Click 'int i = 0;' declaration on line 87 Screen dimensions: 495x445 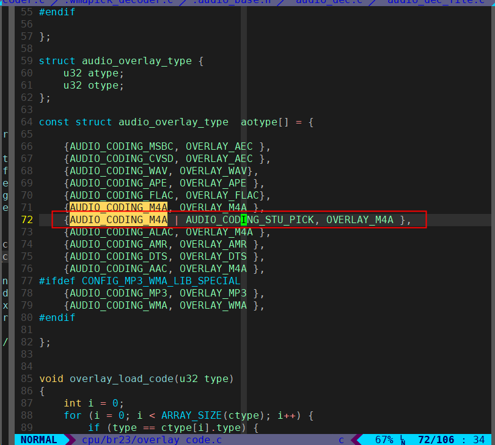click(x=94, y=403)
